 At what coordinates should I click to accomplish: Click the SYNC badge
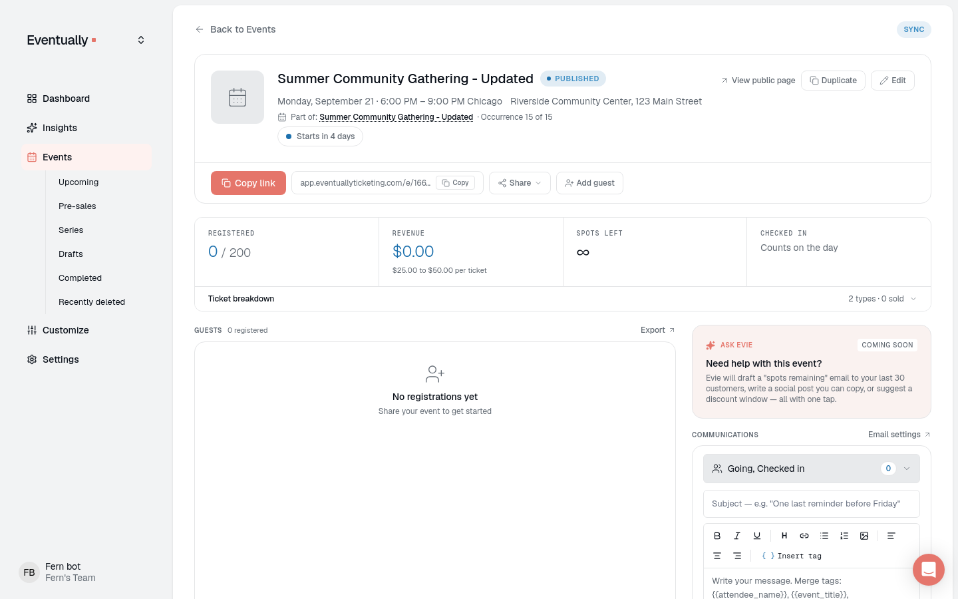point(914,29)
